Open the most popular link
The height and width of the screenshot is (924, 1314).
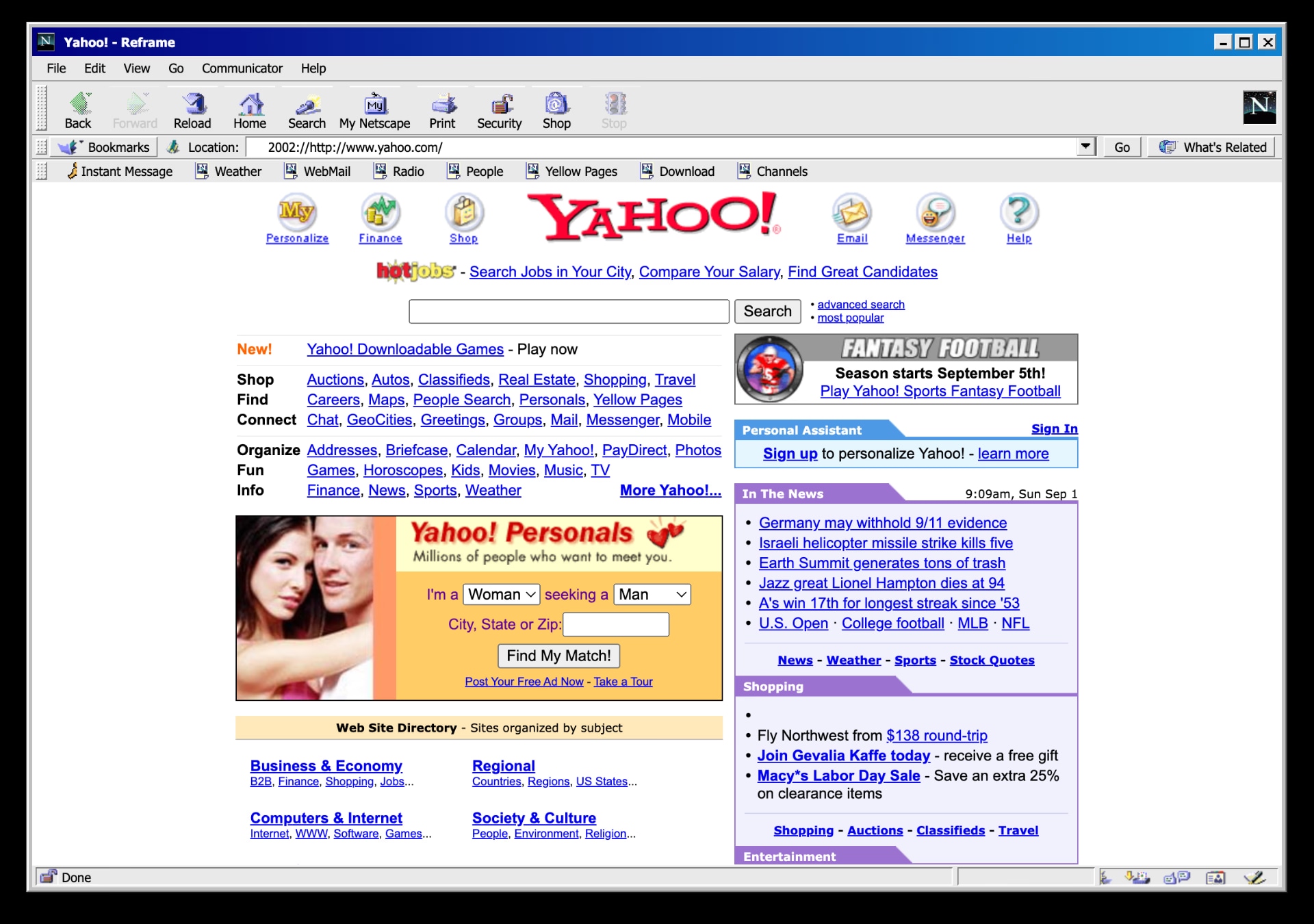[851, 318]
